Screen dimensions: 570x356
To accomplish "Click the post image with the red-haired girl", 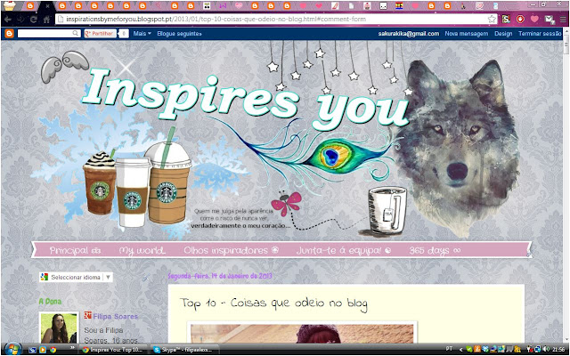I will coord(302,333).
